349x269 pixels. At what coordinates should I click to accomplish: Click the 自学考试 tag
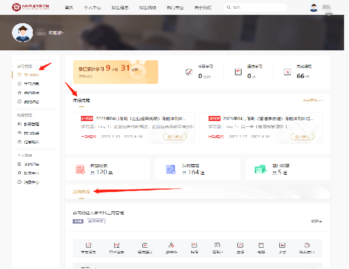point(96,221)
